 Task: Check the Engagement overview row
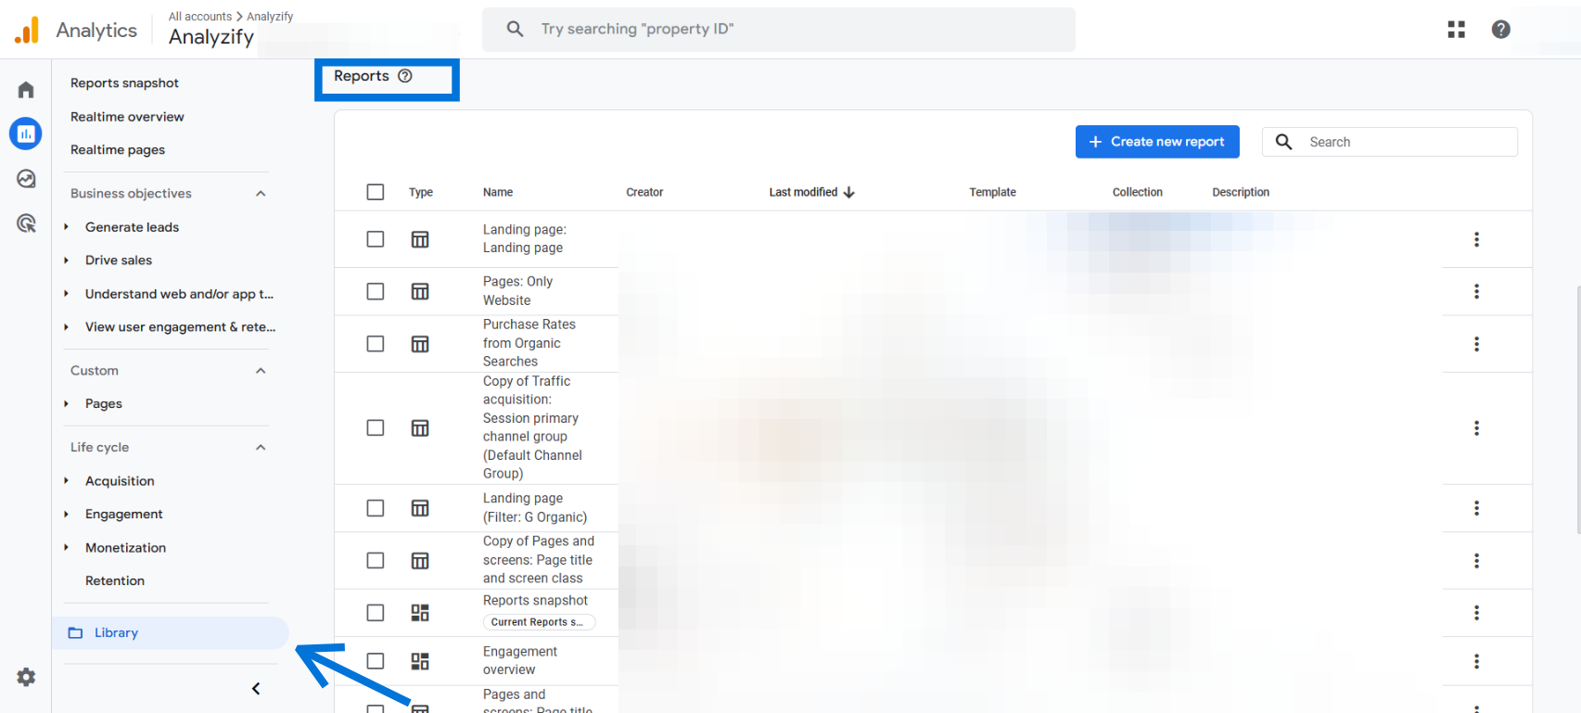tap(376, 661)
